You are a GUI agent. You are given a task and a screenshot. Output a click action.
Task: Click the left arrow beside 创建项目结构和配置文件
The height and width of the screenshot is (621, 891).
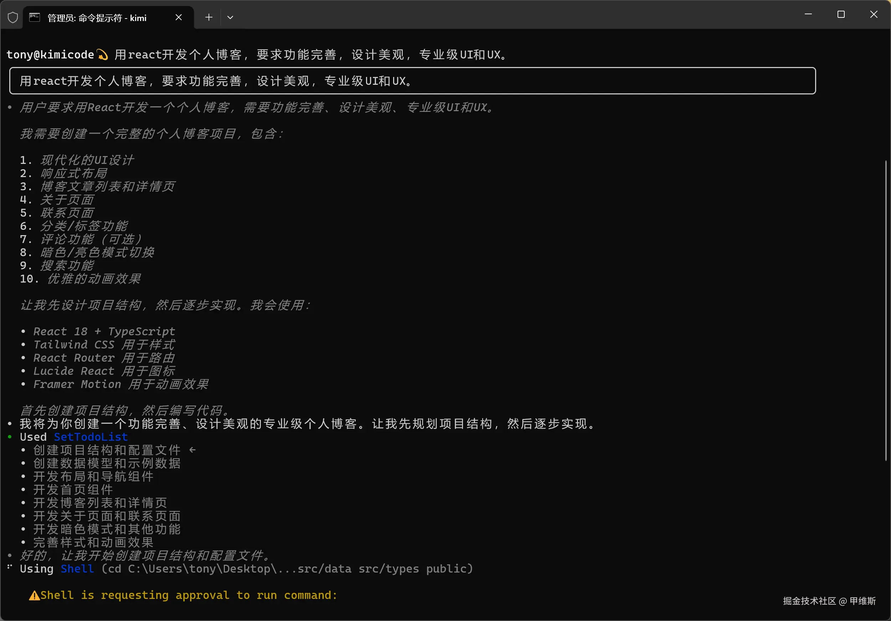(x=192, y=450)
